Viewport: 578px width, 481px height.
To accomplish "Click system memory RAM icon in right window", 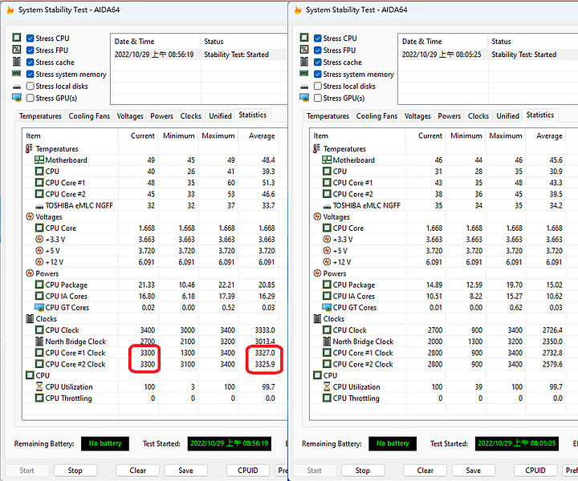I will [304, 74].
